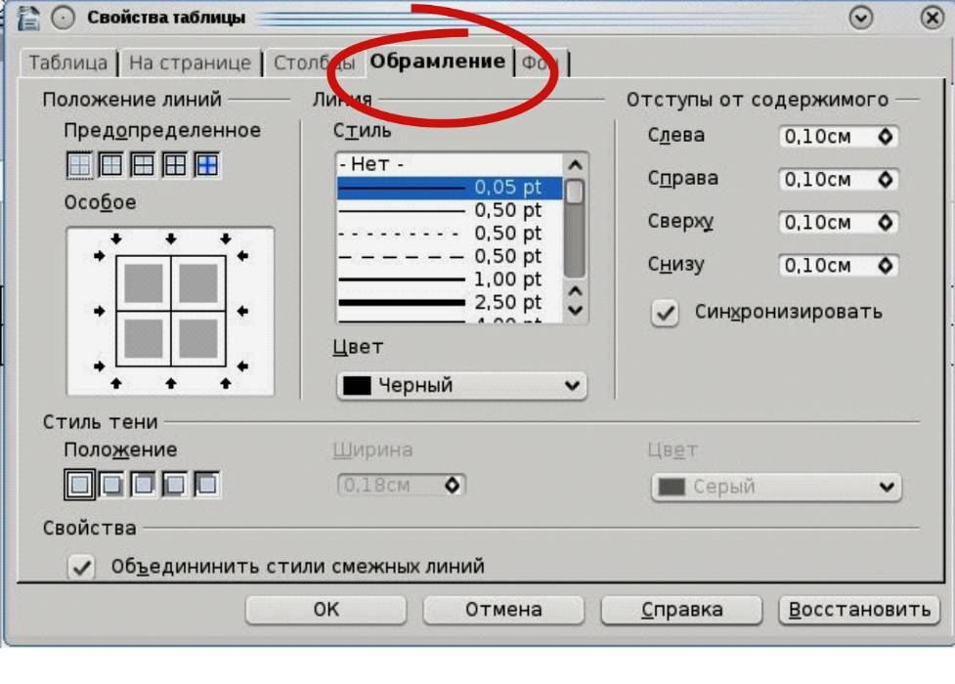This screenshot has height=684, width=955.
Task: Pick outer border with horizontal lines preset
Action: [x=144, y=166]
